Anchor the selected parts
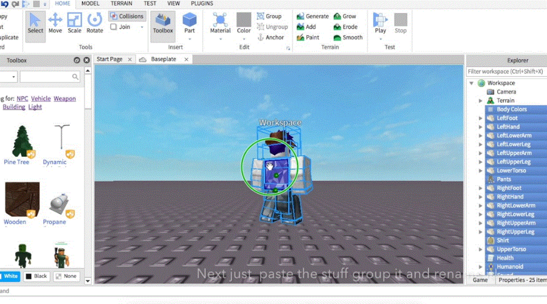547x304 pixels. (x=270, y=37)
